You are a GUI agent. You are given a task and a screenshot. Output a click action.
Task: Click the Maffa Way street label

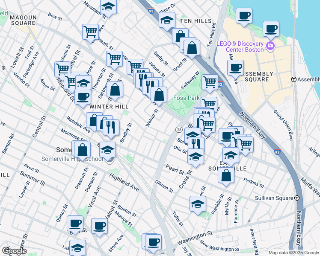[310, 187]
